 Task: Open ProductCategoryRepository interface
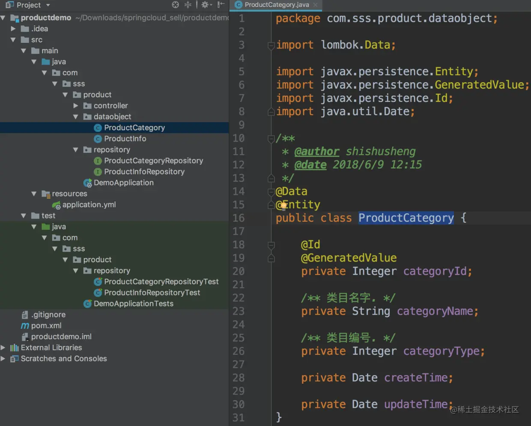click(x=153, y=161)
